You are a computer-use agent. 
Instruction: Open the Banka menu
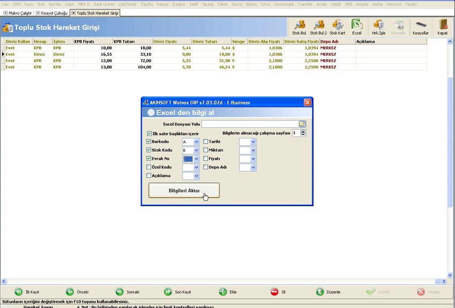251,4
